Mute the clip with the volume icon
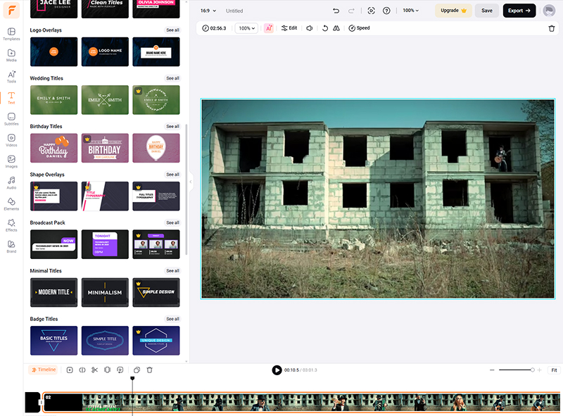Screen dimensions: 563x416 coord(310,28)
